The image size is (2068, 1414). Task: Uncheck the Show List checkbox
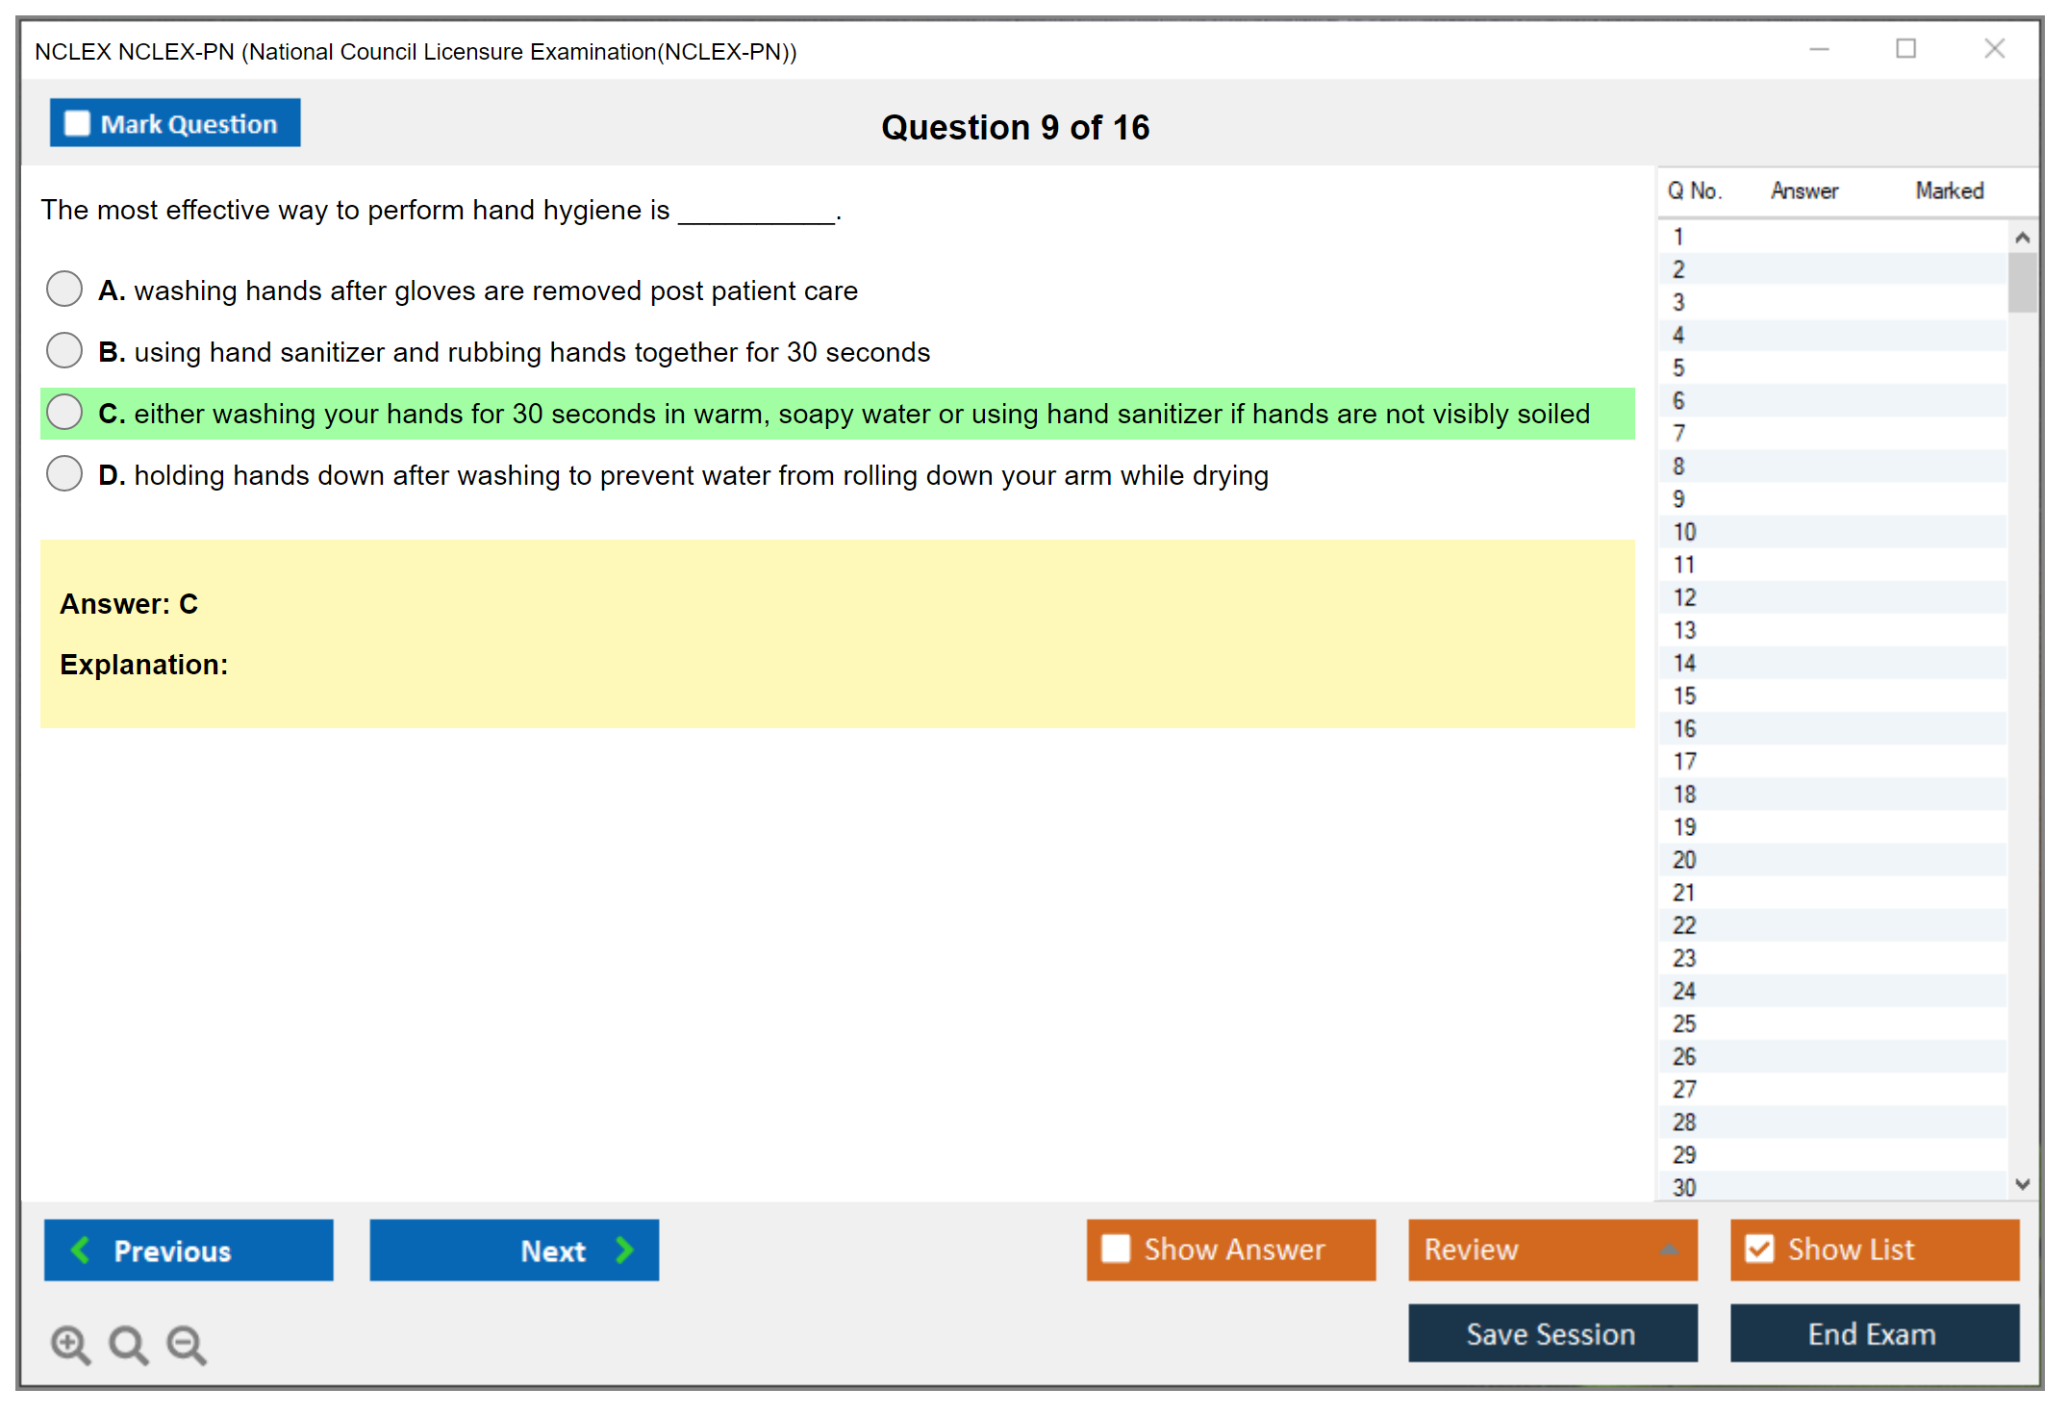(1759, 1250)
